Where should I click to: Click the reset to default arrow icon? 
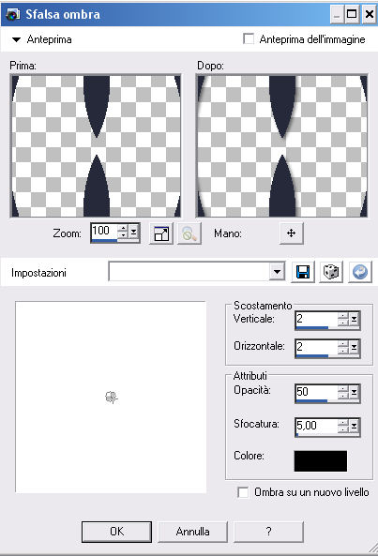pyautogui.click(x=360, y=272)
